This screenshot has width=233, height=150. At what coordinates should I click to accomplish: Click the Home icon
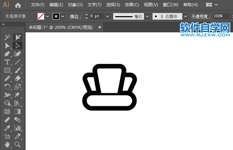18,5
